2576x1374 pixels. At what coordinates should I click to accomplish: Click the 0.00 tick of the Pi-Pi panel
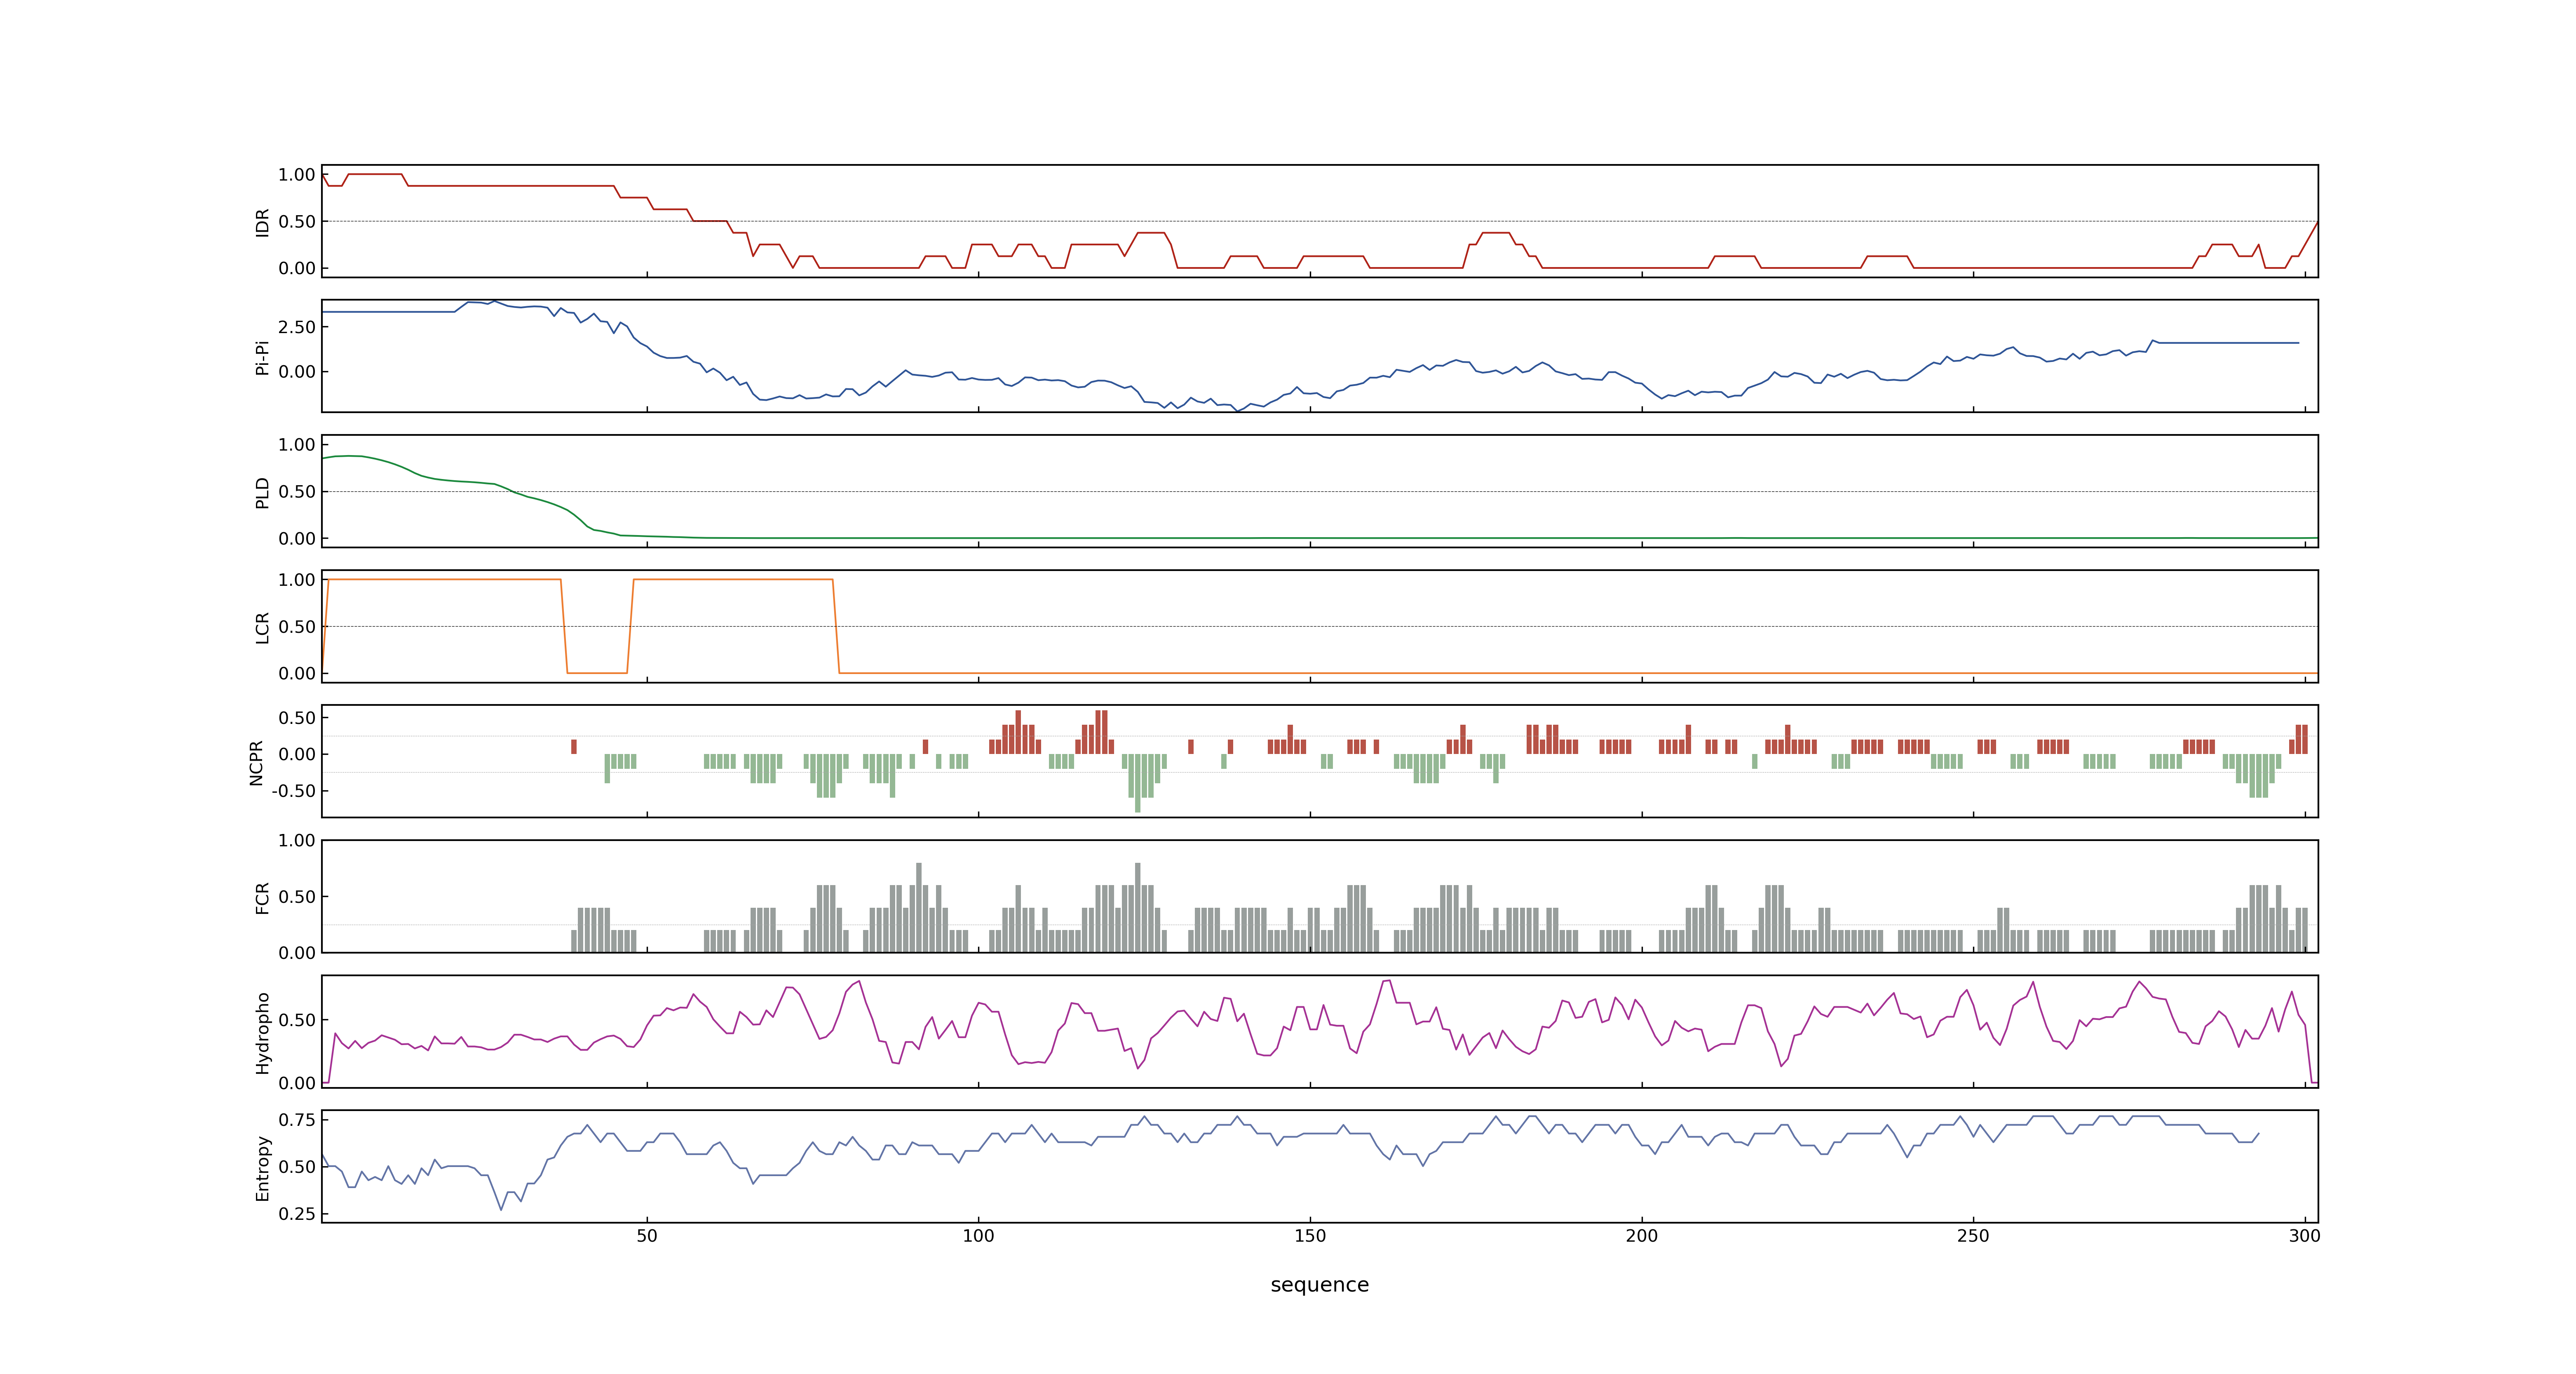tap(297, 372)
